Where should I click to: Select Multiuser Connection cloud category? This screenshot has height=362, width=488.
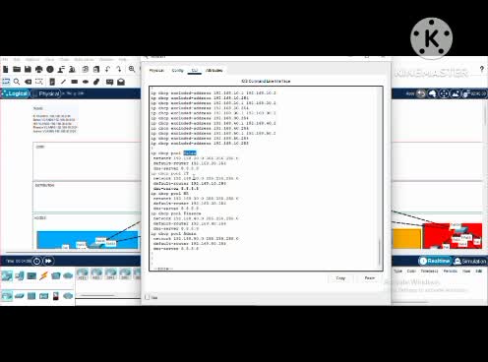[68, 276]
